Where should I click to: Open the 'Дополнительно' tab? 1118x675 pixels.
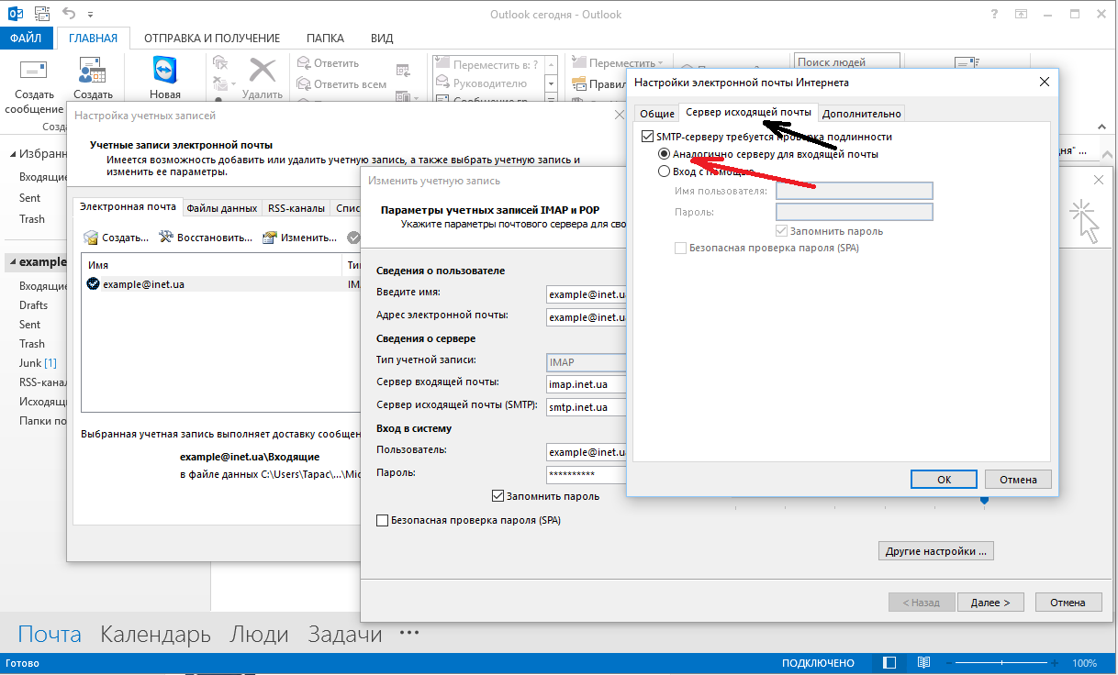(x=861, y=114)
